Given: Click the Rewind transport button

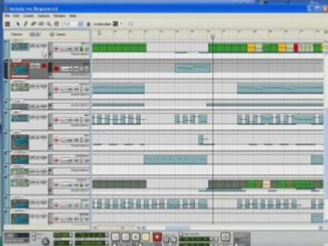Looking at the screenshot, I should (x=115, y=236).
